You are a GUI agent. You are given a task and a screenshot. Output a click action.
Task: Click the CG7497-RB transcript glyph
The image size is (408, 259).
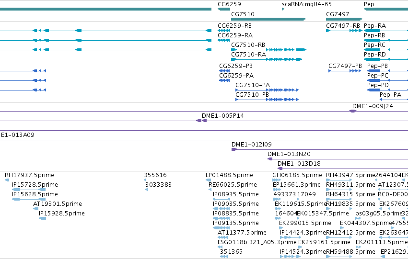click(x=344, y=31)
